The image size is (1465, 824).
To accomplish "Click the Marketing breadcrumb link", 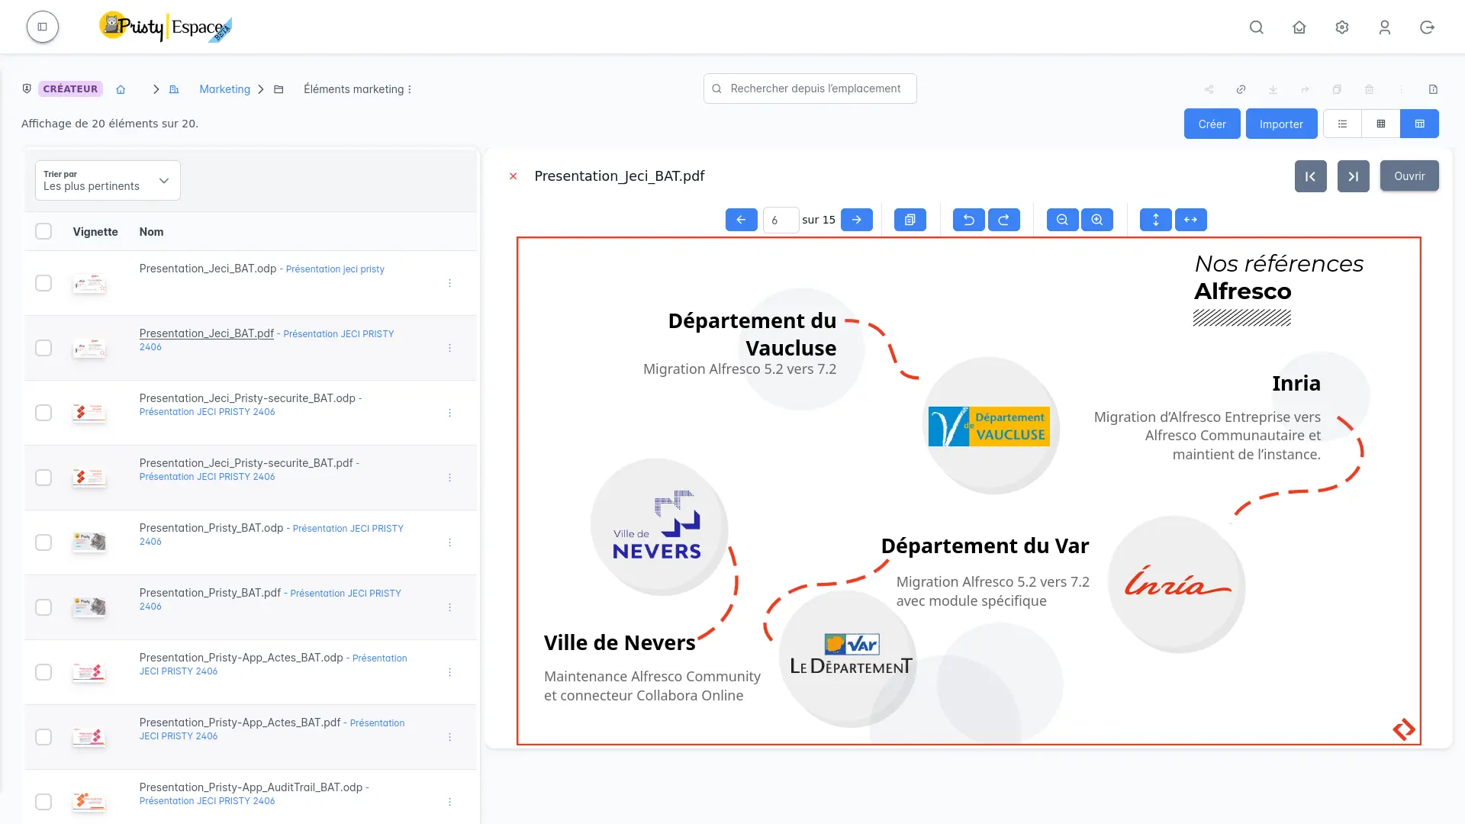I will [x=224, y=89].
